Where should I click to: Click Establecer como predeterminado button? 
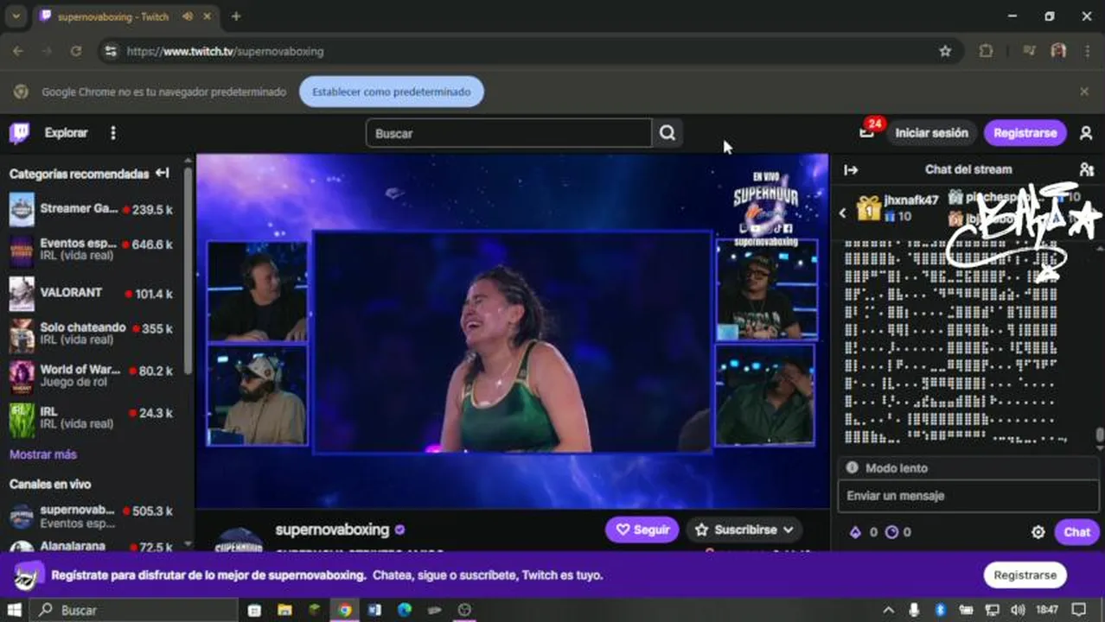(392, 92)
